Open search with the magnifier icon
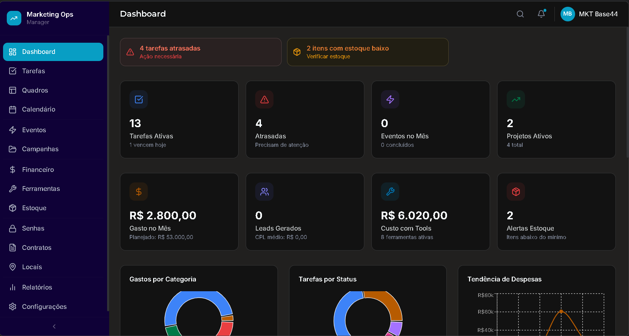The width and height of the screenshot is (629, 336). tap(520, 14)
